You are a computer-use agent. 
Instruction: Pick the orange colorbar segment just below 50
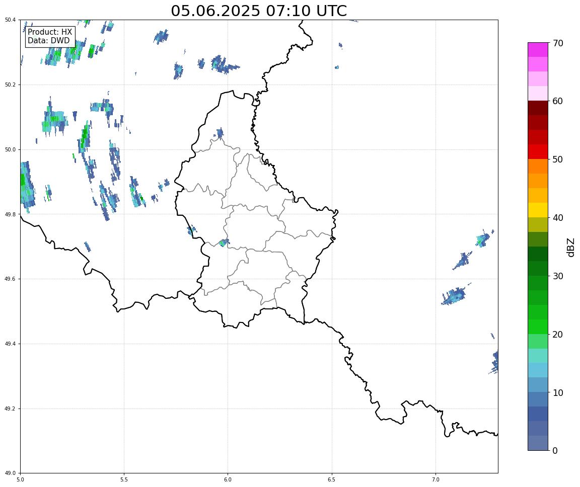click(x=538, y=167)
